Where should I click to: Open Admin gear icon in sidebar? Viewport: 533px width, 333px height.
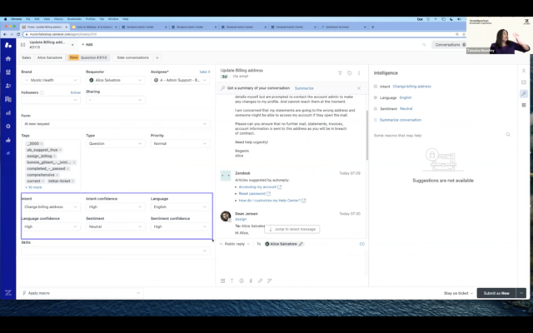point(8,126)
